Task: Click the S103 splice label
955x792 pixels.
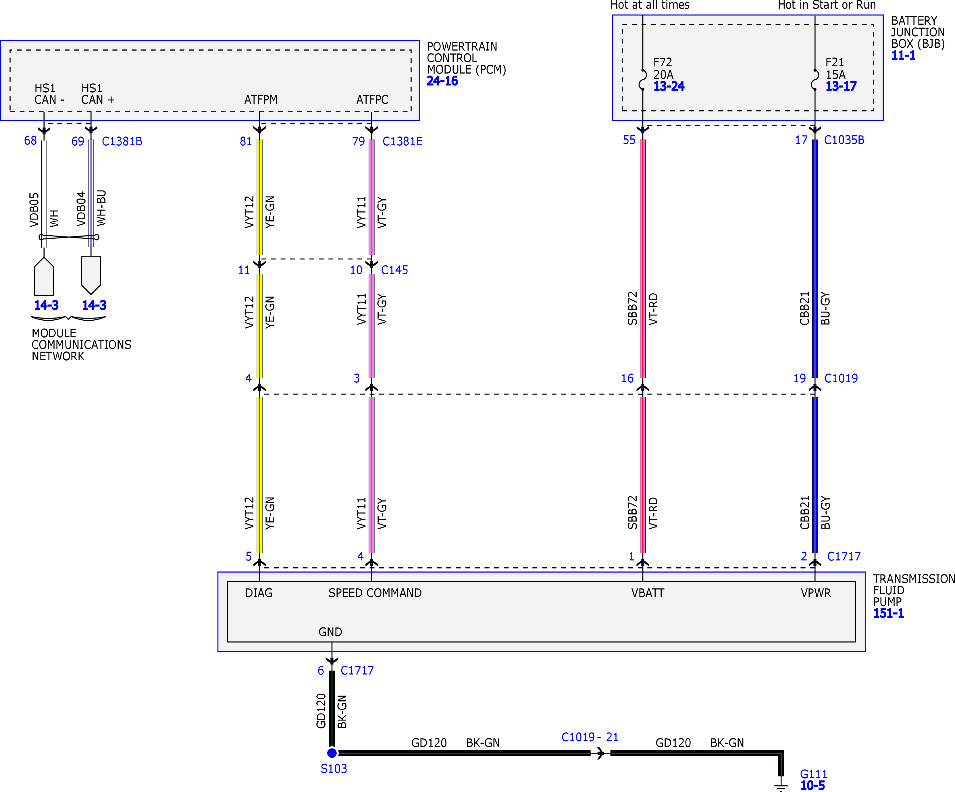Action: click(334, 769)
